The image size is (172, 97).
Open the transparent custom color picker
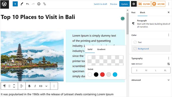click(x=105, y=60)
